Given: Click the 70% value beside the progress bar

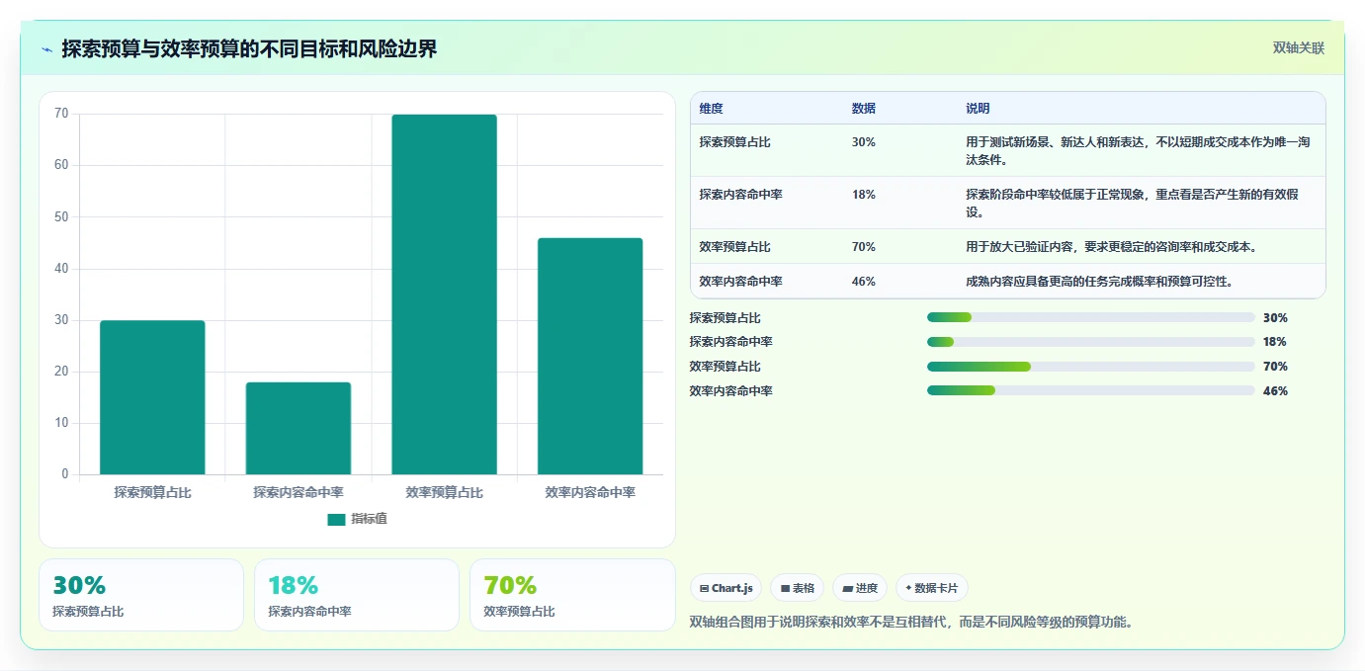Looking at the screenshot, I should pos(1275,367).
